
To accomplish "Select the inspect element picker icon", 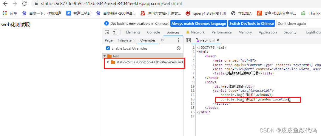I will coord(107,32).
